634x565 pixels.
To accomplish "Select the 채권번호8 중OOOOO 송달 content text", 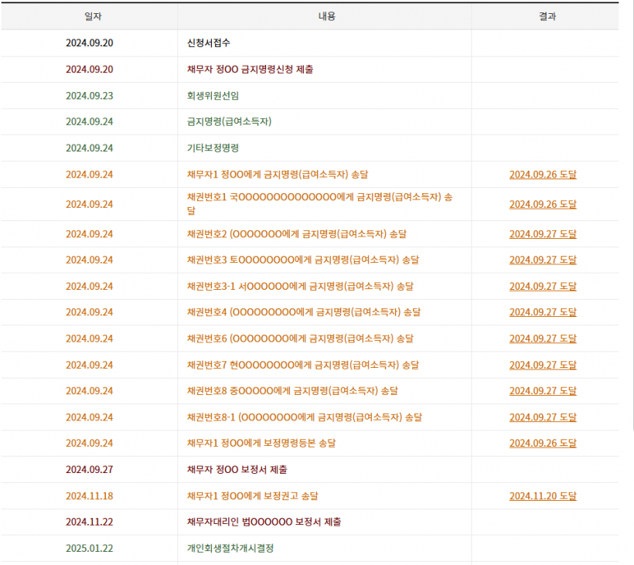I will pos(292,391).
